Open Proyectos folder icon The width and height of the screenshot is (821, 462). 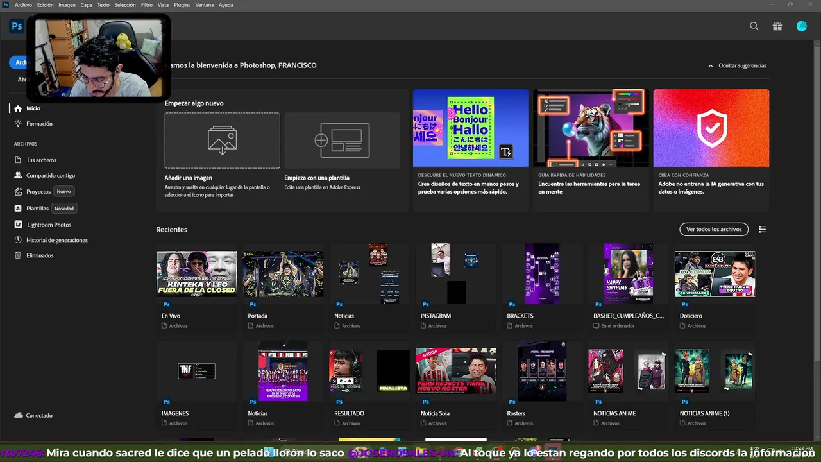click(x=18, y=192)
